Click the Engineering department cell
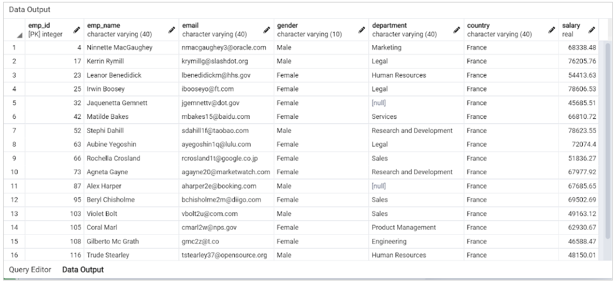This screenshot has height=283, width=616. [417, 242]
